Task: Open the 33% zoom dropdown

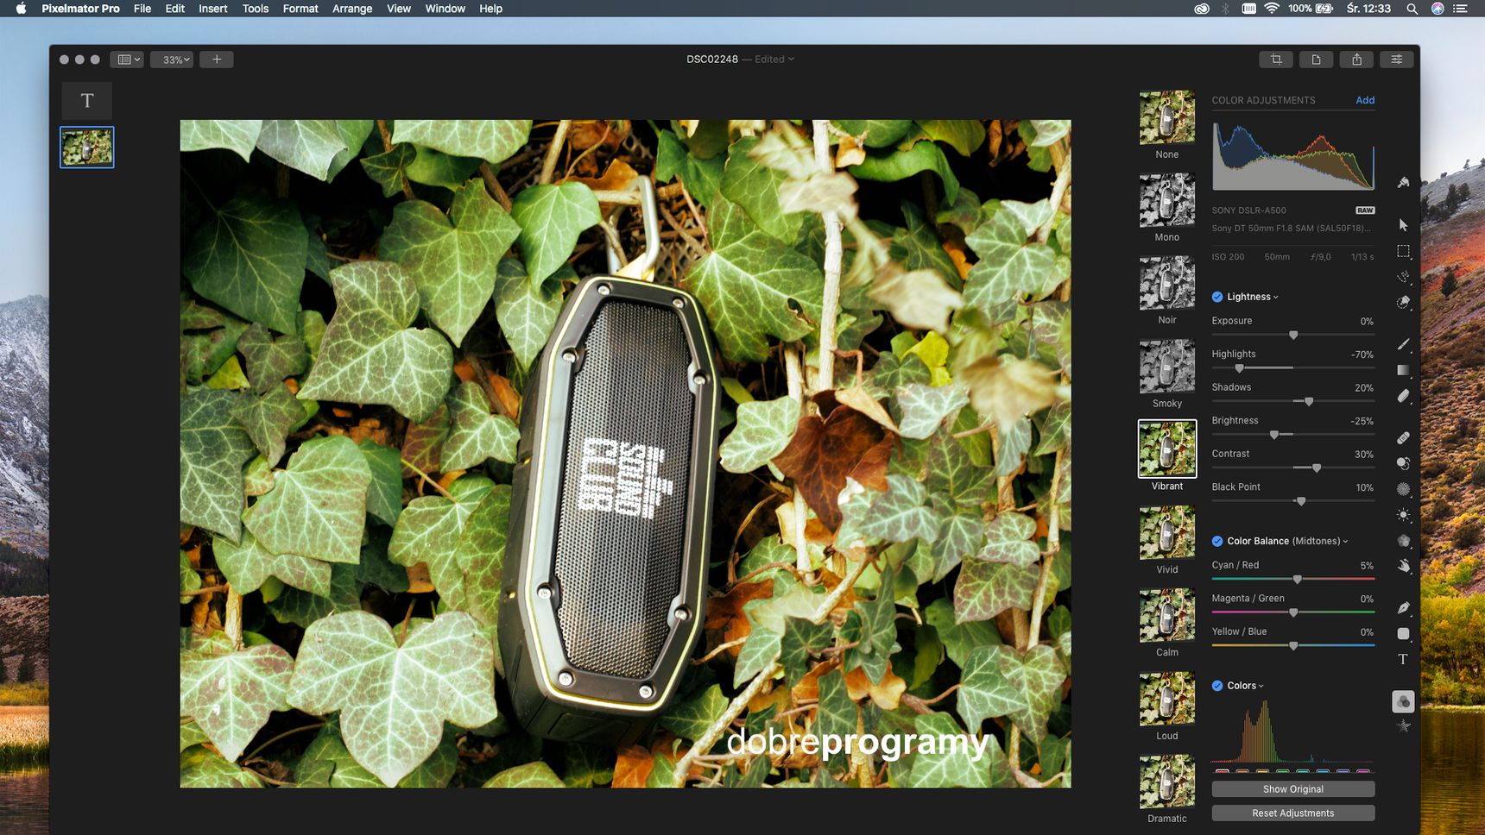Action: coord(172,60)
